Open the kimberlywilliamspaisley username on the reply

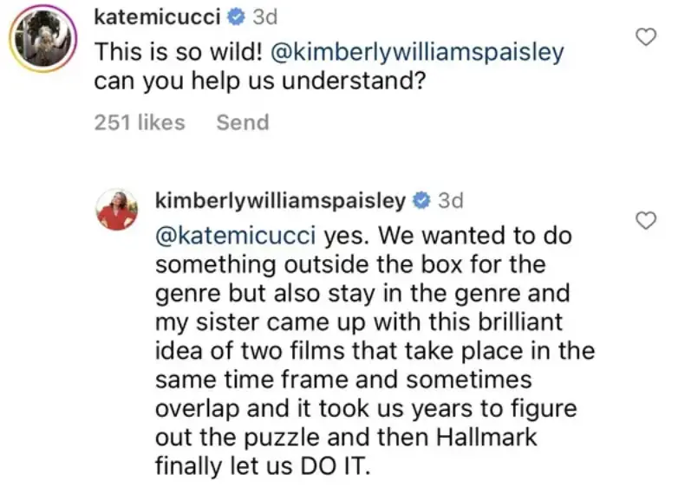point(279,201)
